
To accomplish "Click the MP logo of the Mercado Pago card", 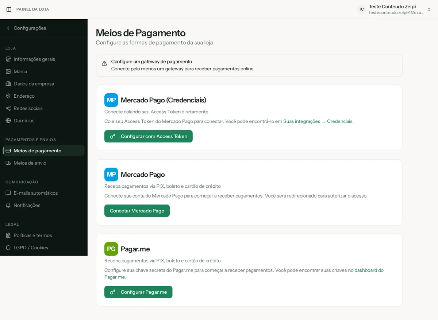I will click(111, 174).
